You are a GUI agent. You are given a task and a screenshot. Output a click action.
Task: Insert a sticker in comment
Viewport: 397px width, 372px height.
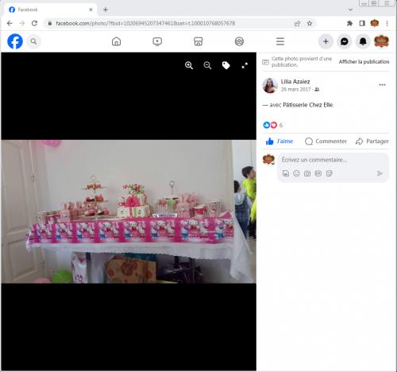329,173
